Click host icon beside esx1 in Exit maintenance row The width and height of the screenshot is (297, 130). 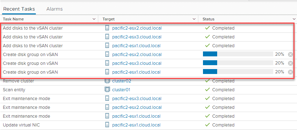pyautogui.click(x=107, y=116)
